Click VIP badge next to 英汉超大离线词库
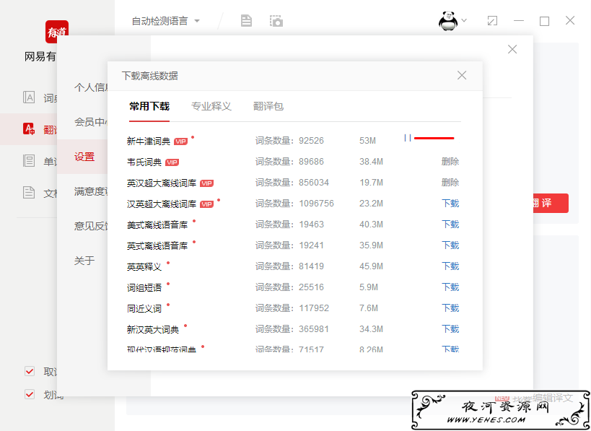This screenshot has height=431, width=591. pos(206,183)
